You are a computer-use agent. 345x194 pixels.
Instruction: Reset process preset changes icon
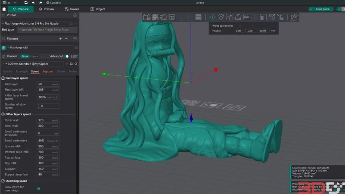click(67, 64)
